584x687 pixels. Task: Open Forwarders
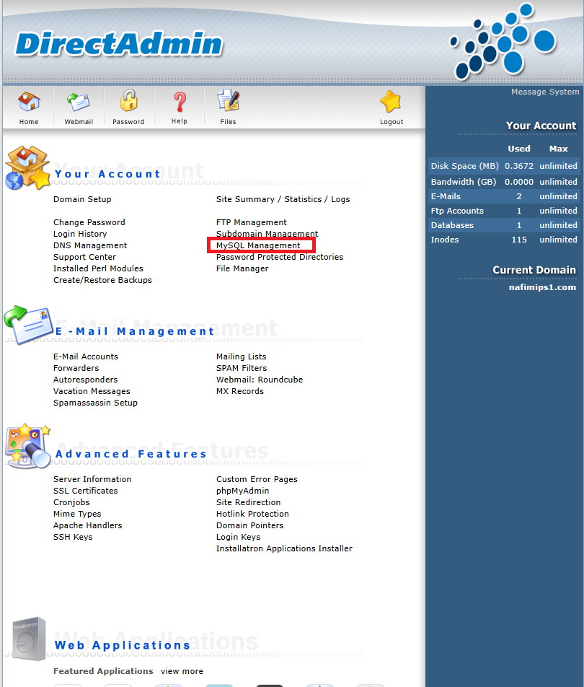pyautogui.click(x=76, y=368)
